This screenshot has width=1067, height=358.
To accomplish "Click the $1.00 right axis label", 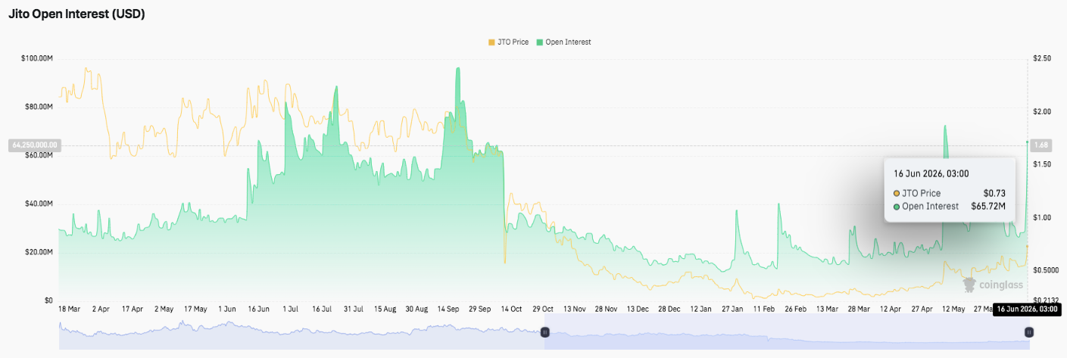I will (1042, 217).
